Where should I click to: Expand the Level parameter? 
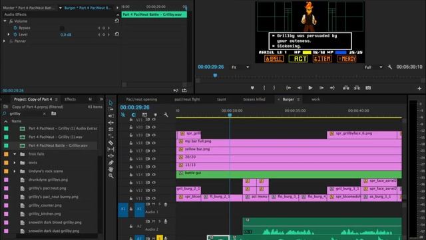pyautogui.click(x=9, y=35)
